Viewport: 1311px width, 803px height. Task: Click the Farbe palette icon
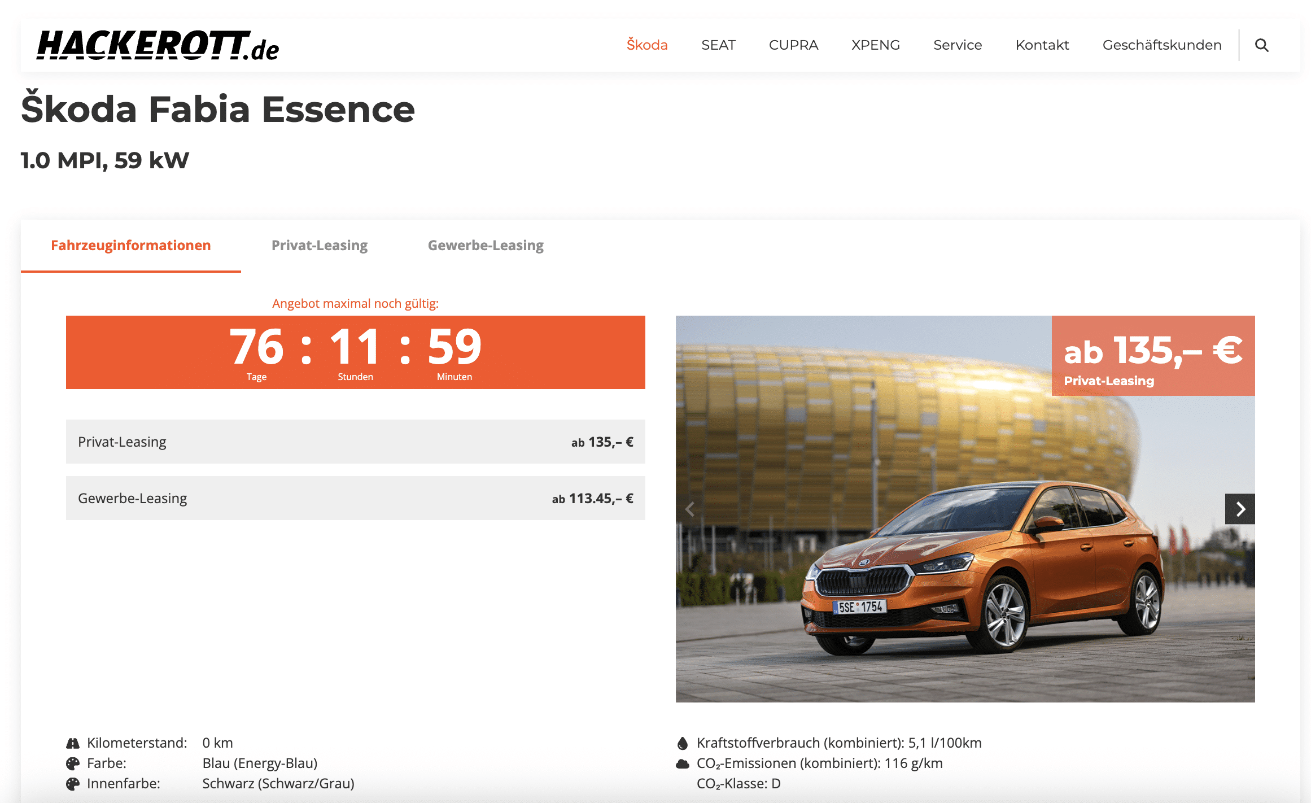(x=73, y=763)
